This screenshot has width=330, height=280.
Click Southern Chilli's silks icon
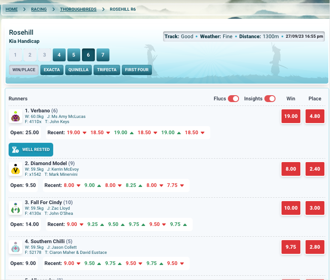tap(15, 247)
